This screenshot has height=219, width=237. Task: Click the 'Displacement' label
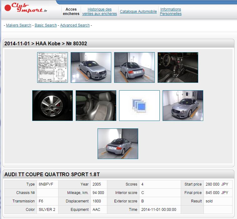click(77, 201)
